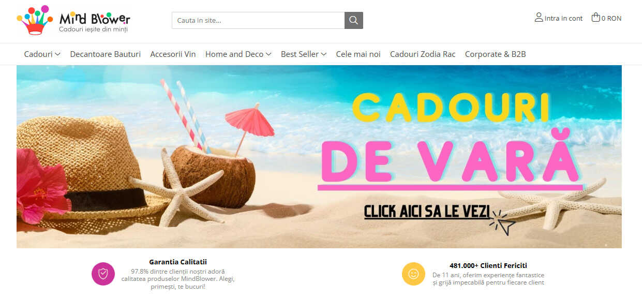Click the cursor arrow graphic on banner
The width and height of the screenshot is (642, 299).
[x=504, y=223]
